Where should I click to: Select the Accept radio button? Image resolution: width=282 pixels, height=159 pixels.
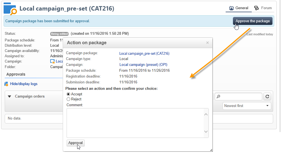click(x=68, y=94)
